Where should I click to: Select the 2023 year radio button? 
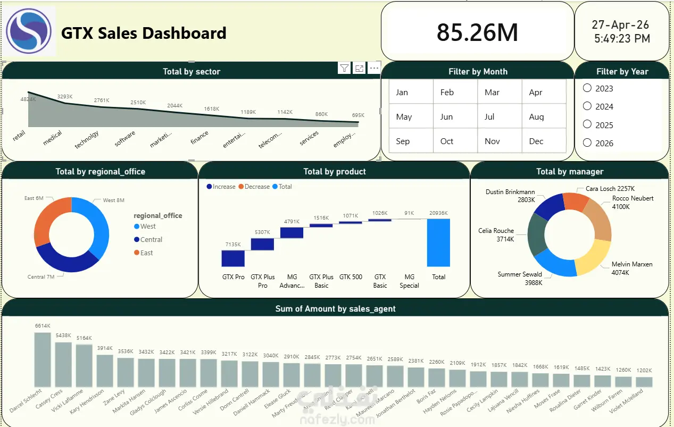tap(587, 88)
